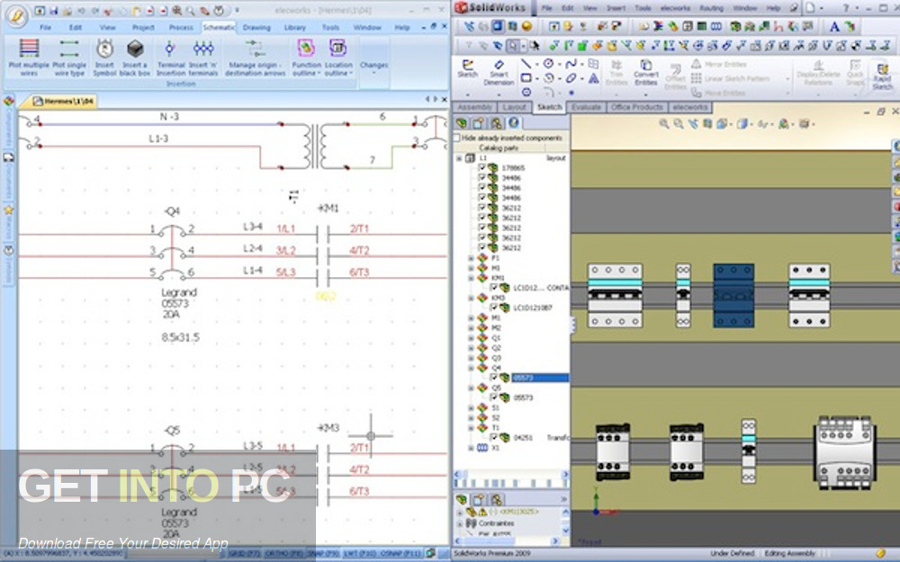Switch to Office Products tab
Screen dimensions: 900x562
[636, 107]
